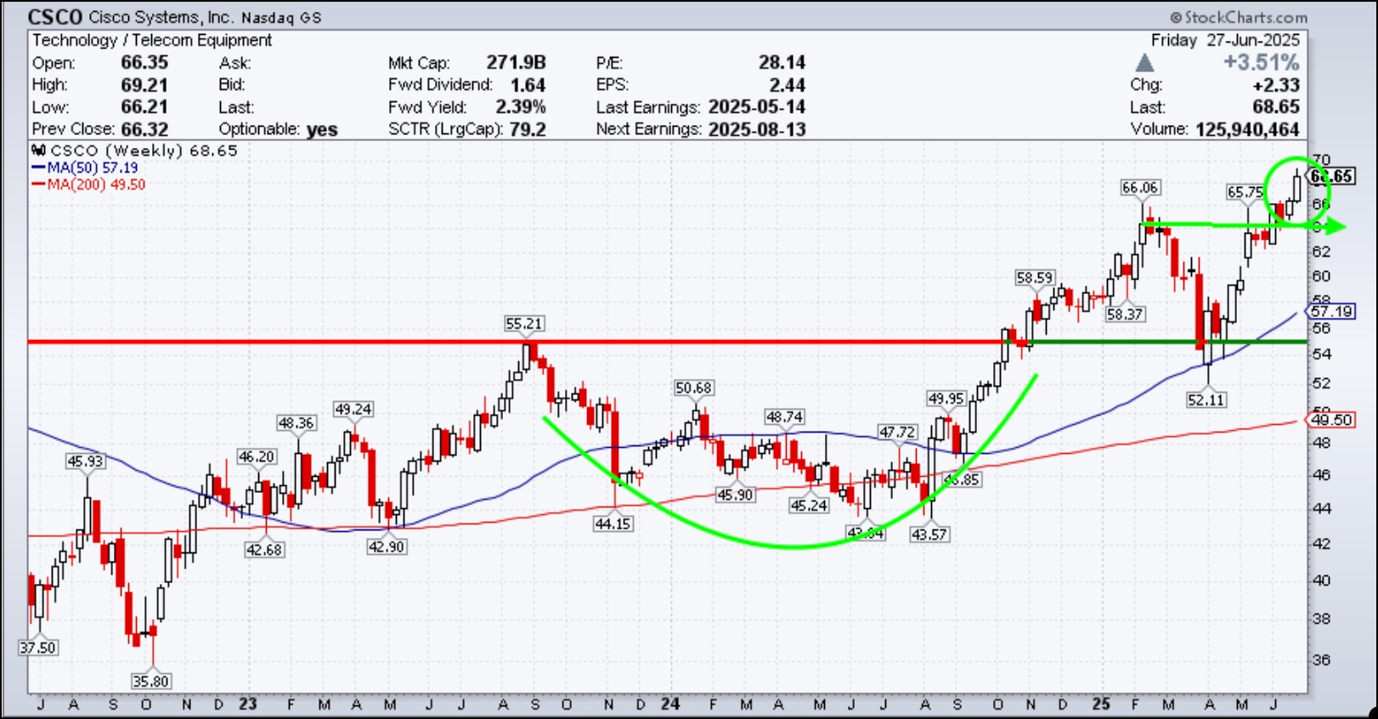Image resolution: width=1378 pixels, height=719 pixels.
Task: Click the 52.11 low price label
Action: pos(1206,399)
